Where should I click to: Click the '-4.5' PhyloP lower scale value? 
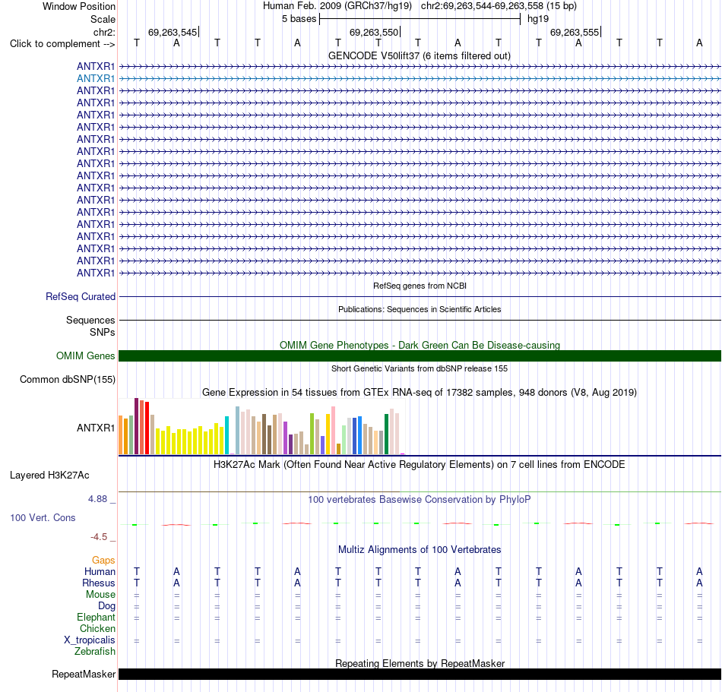pyautogui.click(x=99, y=537)
